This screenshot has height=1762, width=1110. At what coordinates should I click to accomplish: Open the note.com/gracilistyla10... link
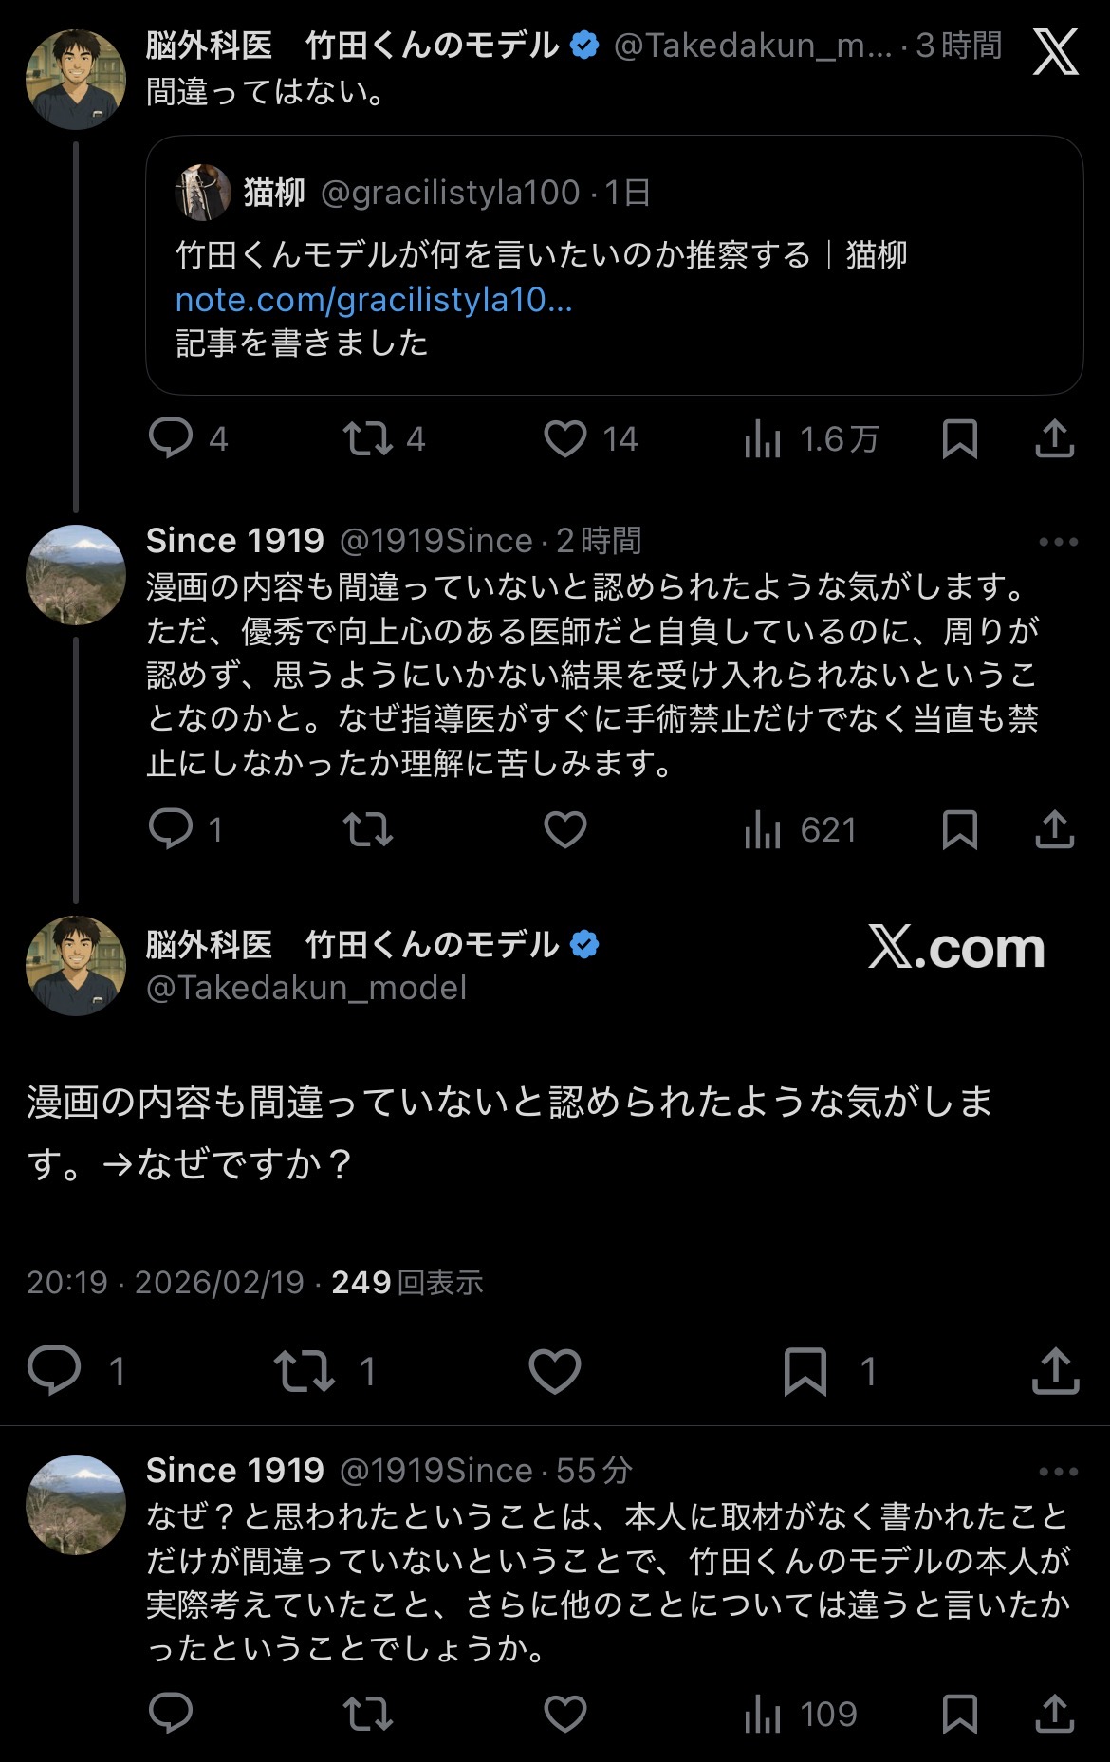[x=374, y=300]
